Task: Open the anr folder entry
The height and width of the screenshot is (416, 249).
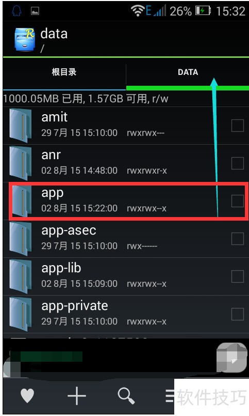Action: click(x=126, y=163)
